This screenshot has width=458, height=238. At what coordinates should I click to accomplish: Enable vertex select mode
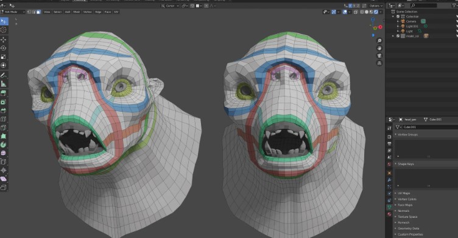point(29,12)
